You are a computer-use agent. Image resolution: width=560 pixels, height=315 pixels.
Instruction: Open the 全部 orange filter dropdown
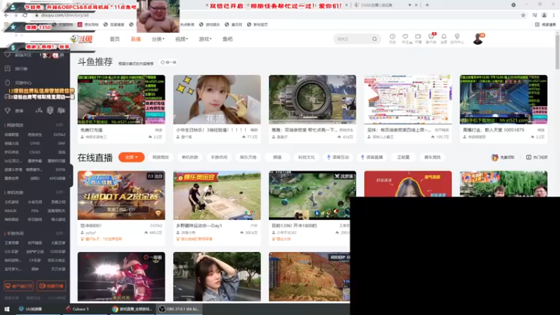coord(132,157)
